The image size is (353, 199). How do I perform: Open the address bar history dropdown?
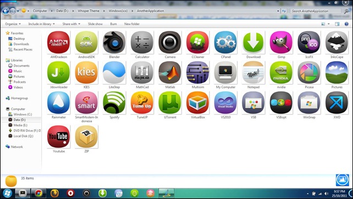point(278,11)
